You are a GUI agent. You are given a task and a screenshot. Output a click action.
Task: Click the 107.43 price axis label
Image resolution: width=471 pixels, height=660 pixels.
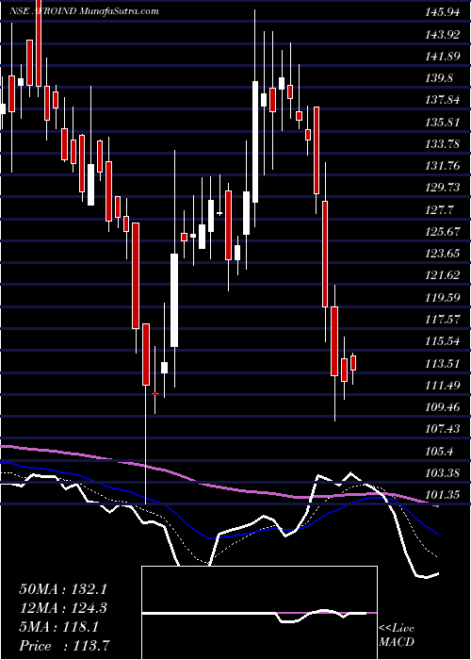click(x=442, y=429)
